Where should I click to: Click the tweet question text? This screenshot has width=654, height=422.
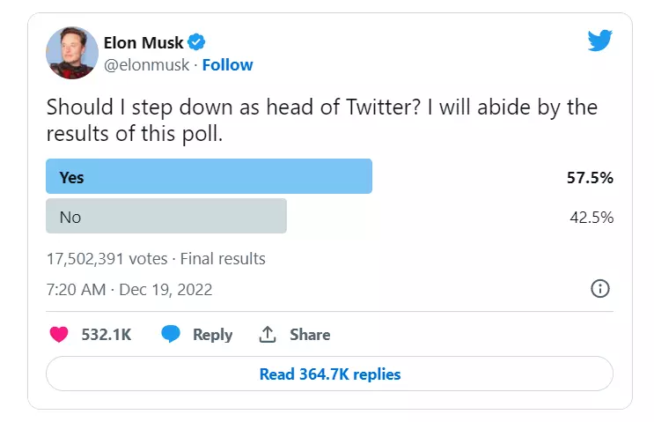(321, 122)
